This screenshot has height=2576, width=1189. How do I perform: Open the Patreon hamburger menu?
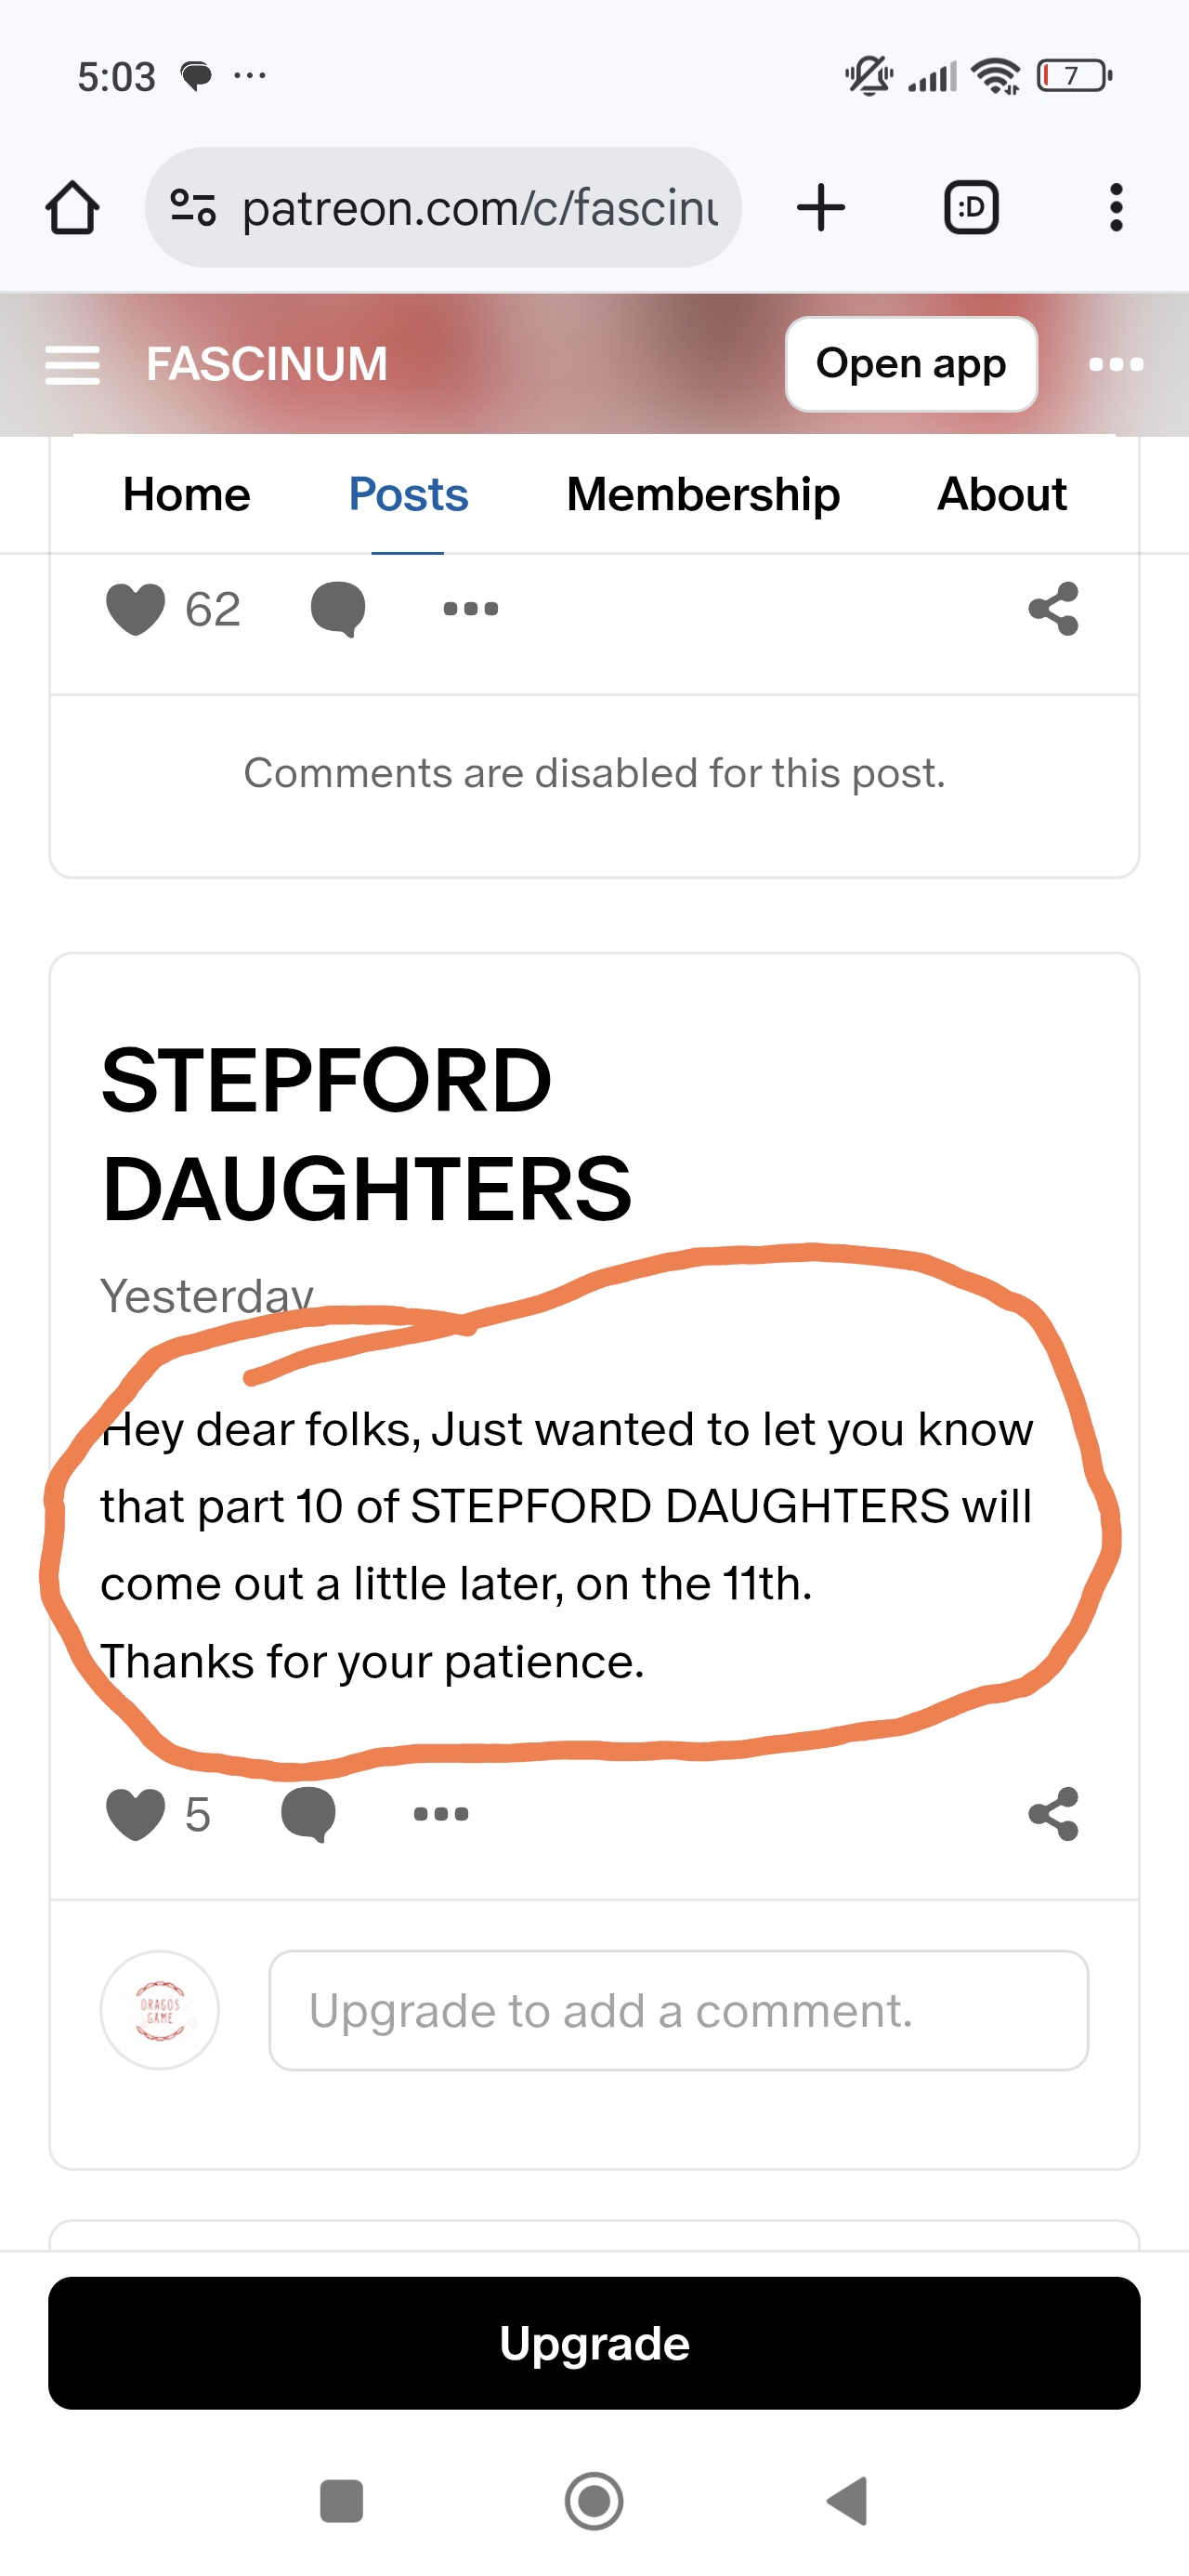pyautogui.click(x=72, y=365)
